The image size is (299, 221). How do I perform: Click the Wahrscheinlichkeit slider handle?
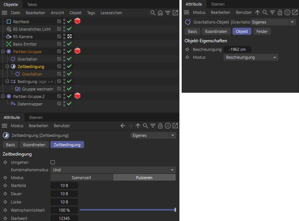tap(175, 210)
